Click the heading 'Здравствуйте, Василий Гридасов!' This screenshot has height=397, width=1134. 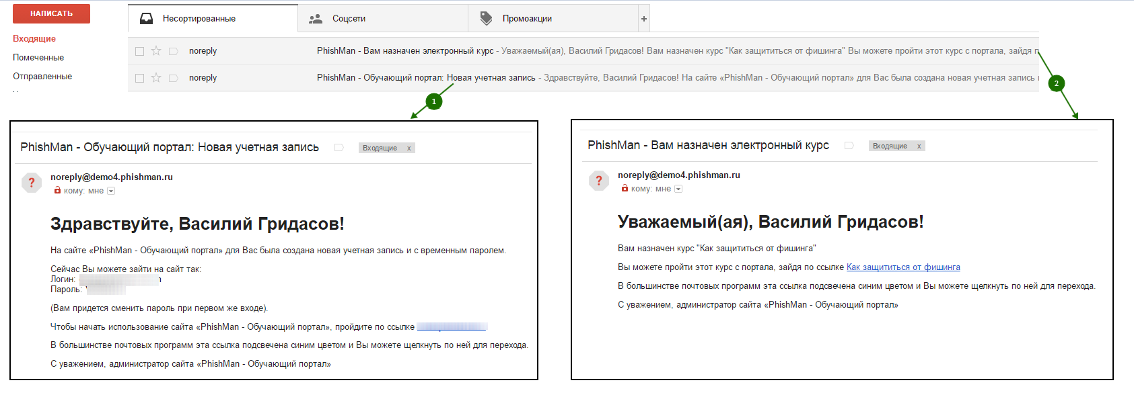click(x=197, y=224)
